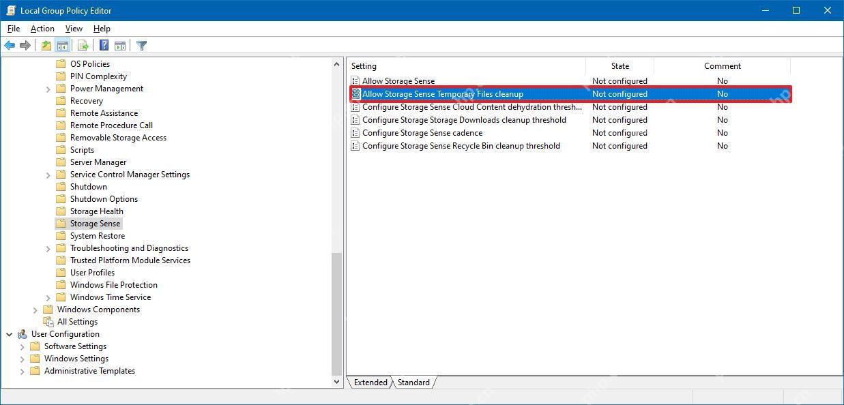Image resolution: width=844 pixels, height=405 pixels.
Task: Click the Filter funnel toolbar icon
Action: click(141, 46)
